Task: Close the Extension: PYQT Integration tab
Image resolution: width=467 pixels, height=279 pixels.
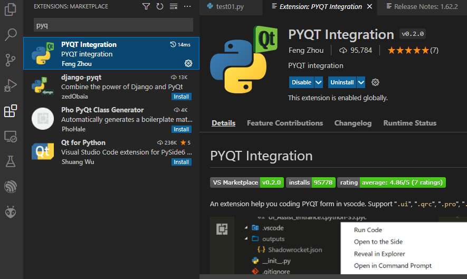Action: coord(369,6)
